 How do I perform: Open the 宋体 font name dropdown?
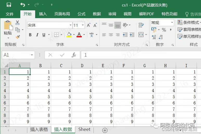pos(71,25)
